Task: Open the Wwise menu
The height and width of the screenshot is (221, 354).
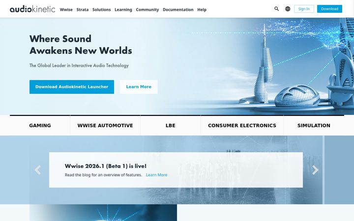Action: click(66, 10)
